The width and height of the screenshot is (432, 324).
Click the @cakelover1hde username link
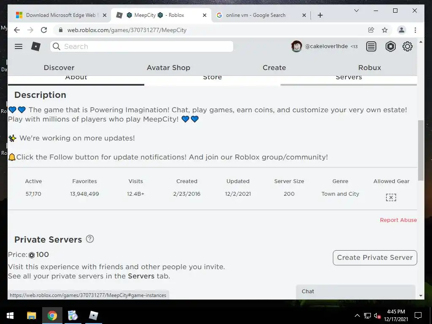coord(326,46)
